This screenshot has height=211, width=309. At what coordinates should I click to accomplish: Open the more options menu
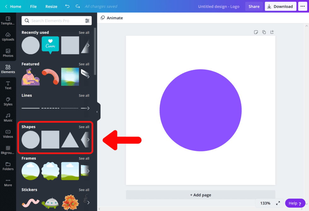click(302, 6)
